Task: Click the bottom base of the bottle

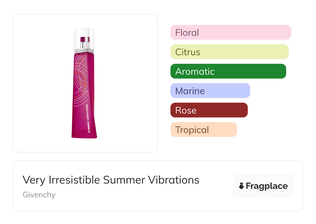Action: click(84, 136)
